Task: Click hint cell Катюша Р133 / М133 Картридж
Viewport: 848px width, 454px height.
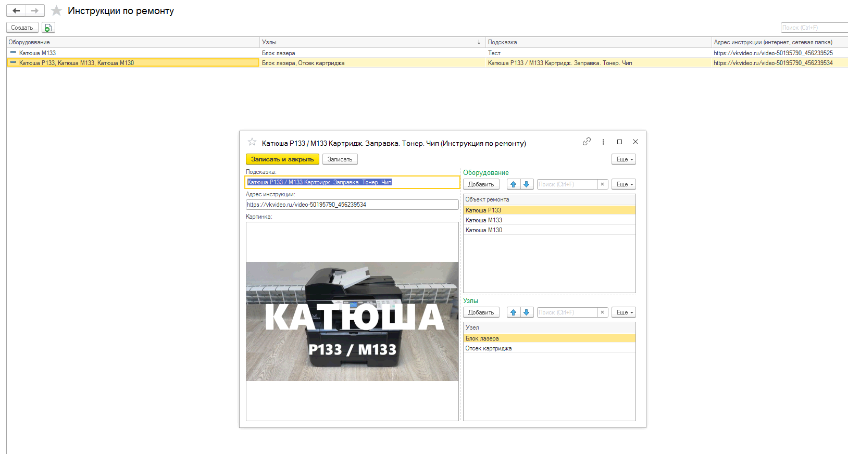Action: [x=598, y=63]
